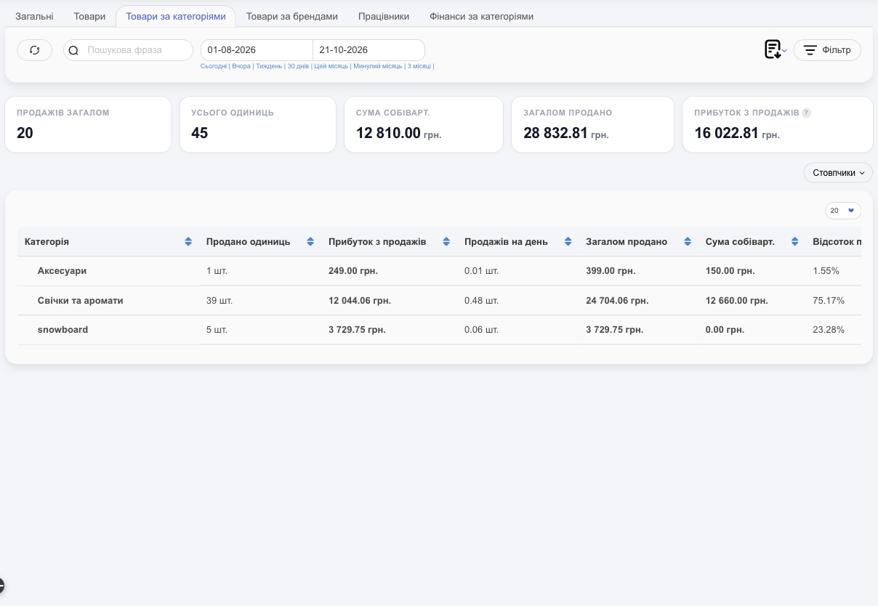878x606 pixels.
Task: Sort by Загалом продано column arrows
Action: click(688, 241)
